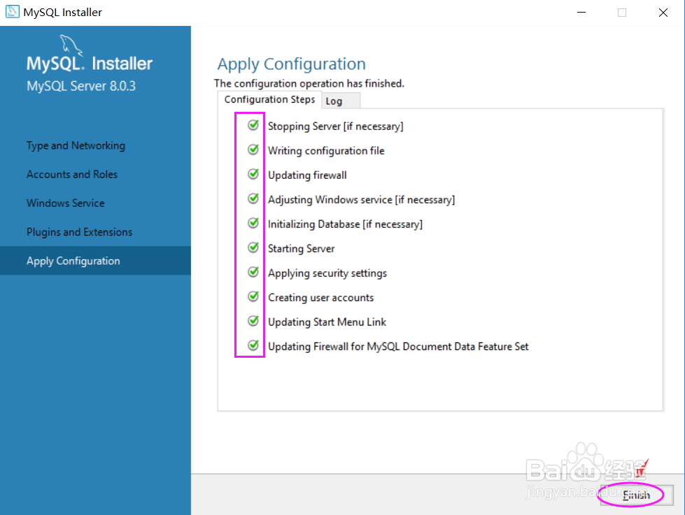Click the checkmark beside Updating Firewall for Document Data
Viewport: 685px width, 515px height.
coord(251,344)
